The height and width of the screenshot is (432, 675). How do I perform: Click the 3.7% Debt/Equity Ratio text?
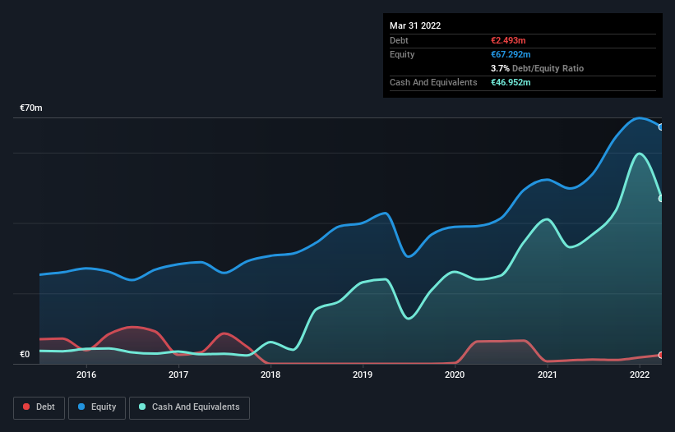coord(537,68)
